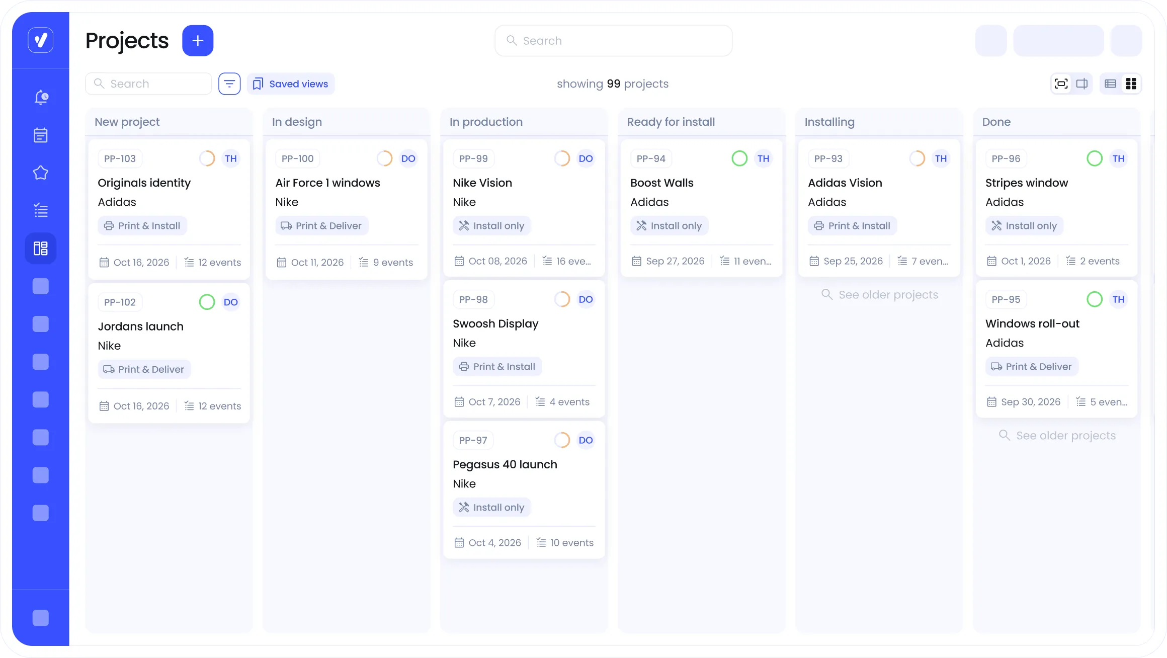The height and width of the screenshot is (658, 1167).
Task: Open the favorites star icon in sidebar
Action: coord(41,173)
